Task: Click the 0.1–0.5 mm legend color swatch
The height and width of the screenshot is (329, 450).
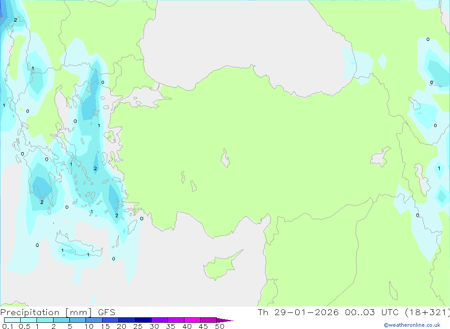Action: pyautogui.click(x=12, y=320)
